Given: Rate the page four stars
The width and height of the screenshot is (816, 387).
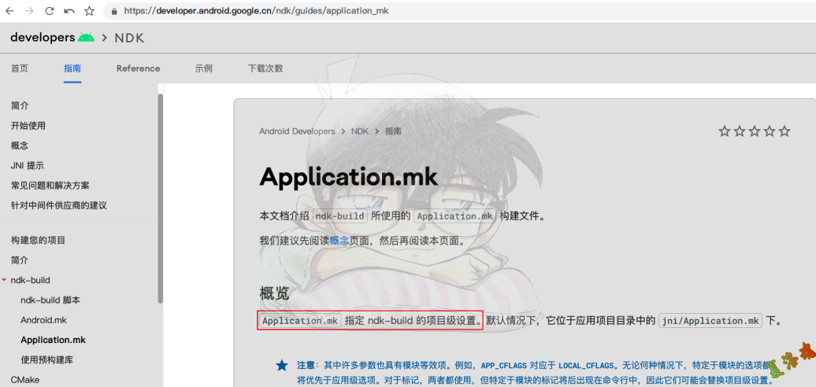Looking at the screenshot, I should pos(770,131).
